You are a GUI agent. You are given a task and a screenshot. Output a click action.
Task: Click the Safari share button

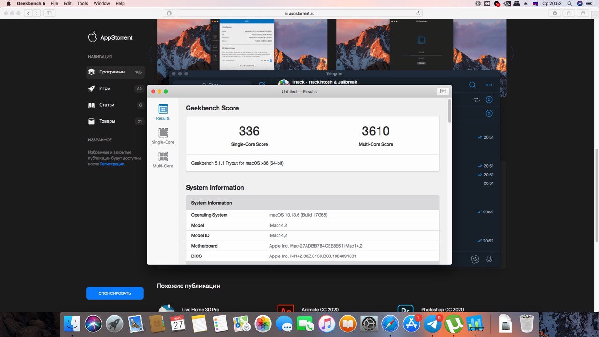pos(569,13)
